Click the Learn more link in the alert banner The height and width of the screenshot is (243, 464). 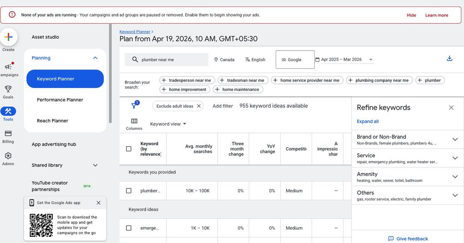(x=436, y=15)
